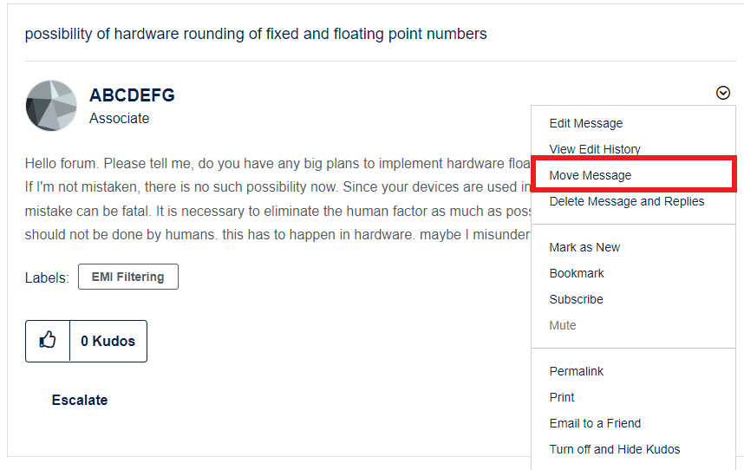Select Turn off and Hide Kudos

coord(615,449)
